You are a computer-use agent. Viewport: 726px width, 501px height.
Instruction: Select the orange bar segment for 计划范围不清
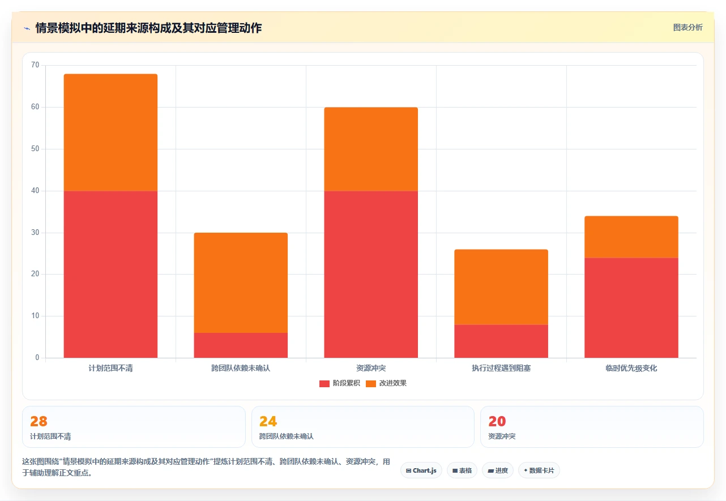[110, 132]
